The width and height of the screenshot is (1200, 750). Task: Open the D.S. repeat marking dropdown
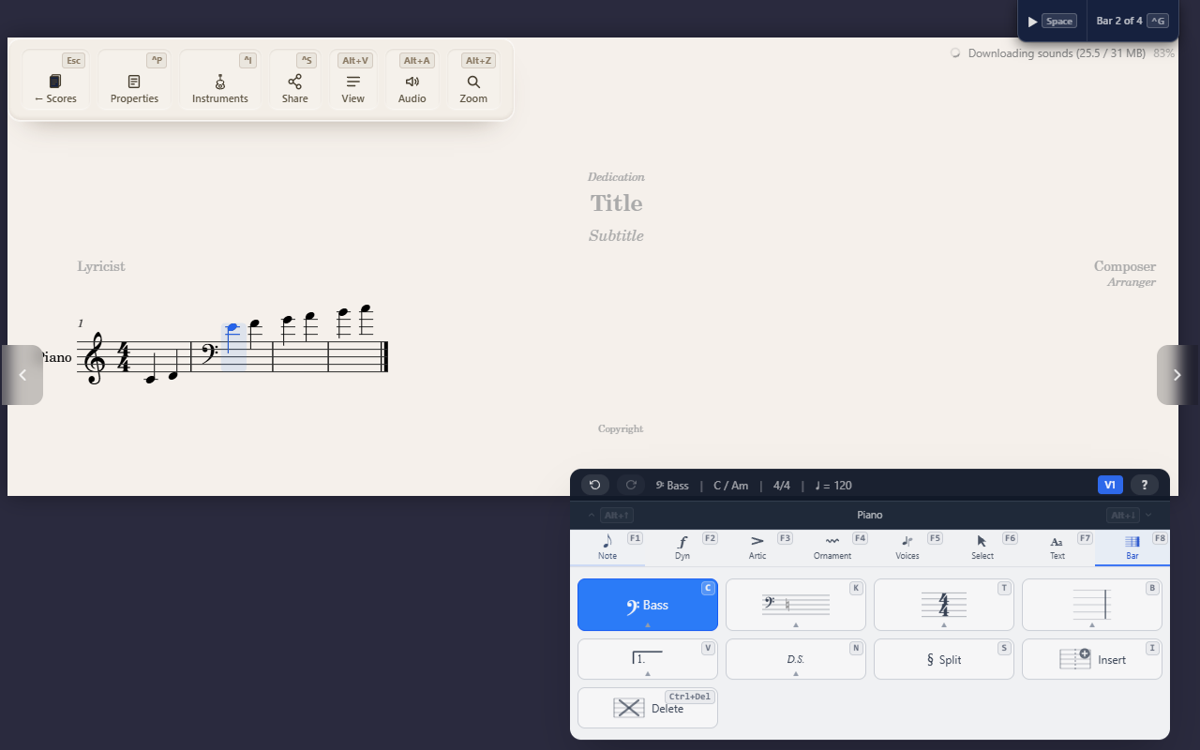[x=796, y=659]
